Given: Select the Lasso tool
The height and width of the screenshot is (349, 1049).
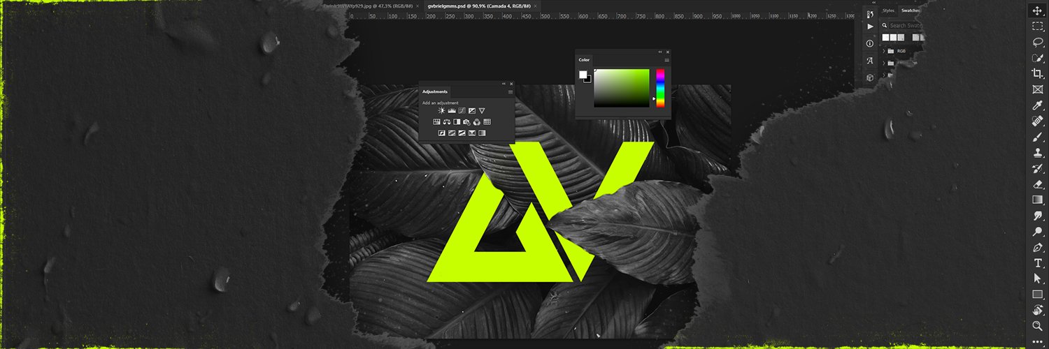Looking at the screenshot, I should tap(1038, 42).
